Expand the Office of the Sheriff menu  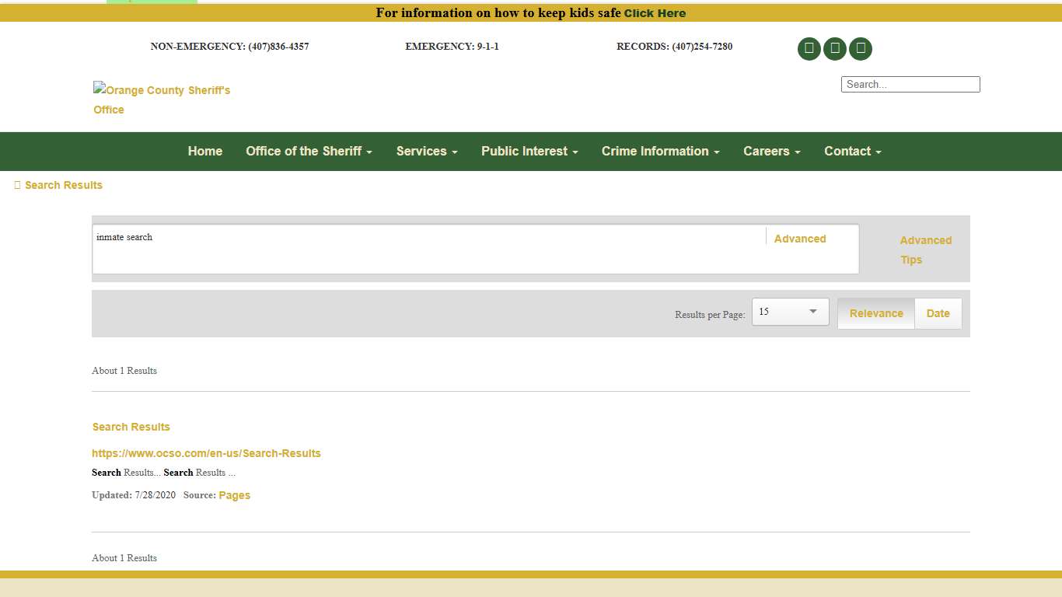(x=309, y=152)
